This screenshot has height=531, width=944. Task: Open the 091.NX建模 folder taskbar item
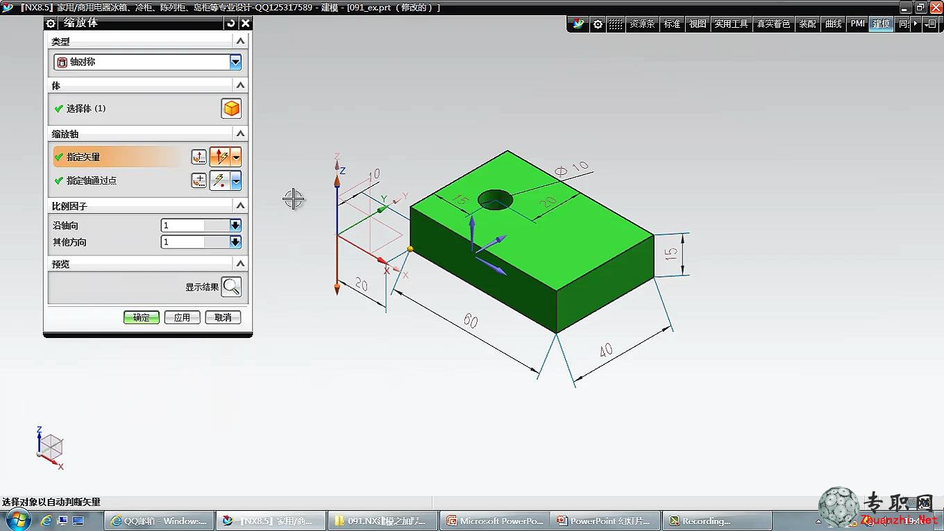click(x=382, y=521)
